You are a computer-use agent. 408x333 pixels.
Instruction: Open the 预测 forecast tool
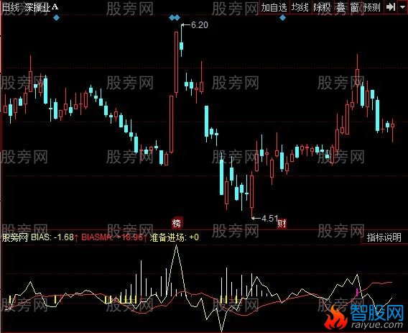[371, 7]
